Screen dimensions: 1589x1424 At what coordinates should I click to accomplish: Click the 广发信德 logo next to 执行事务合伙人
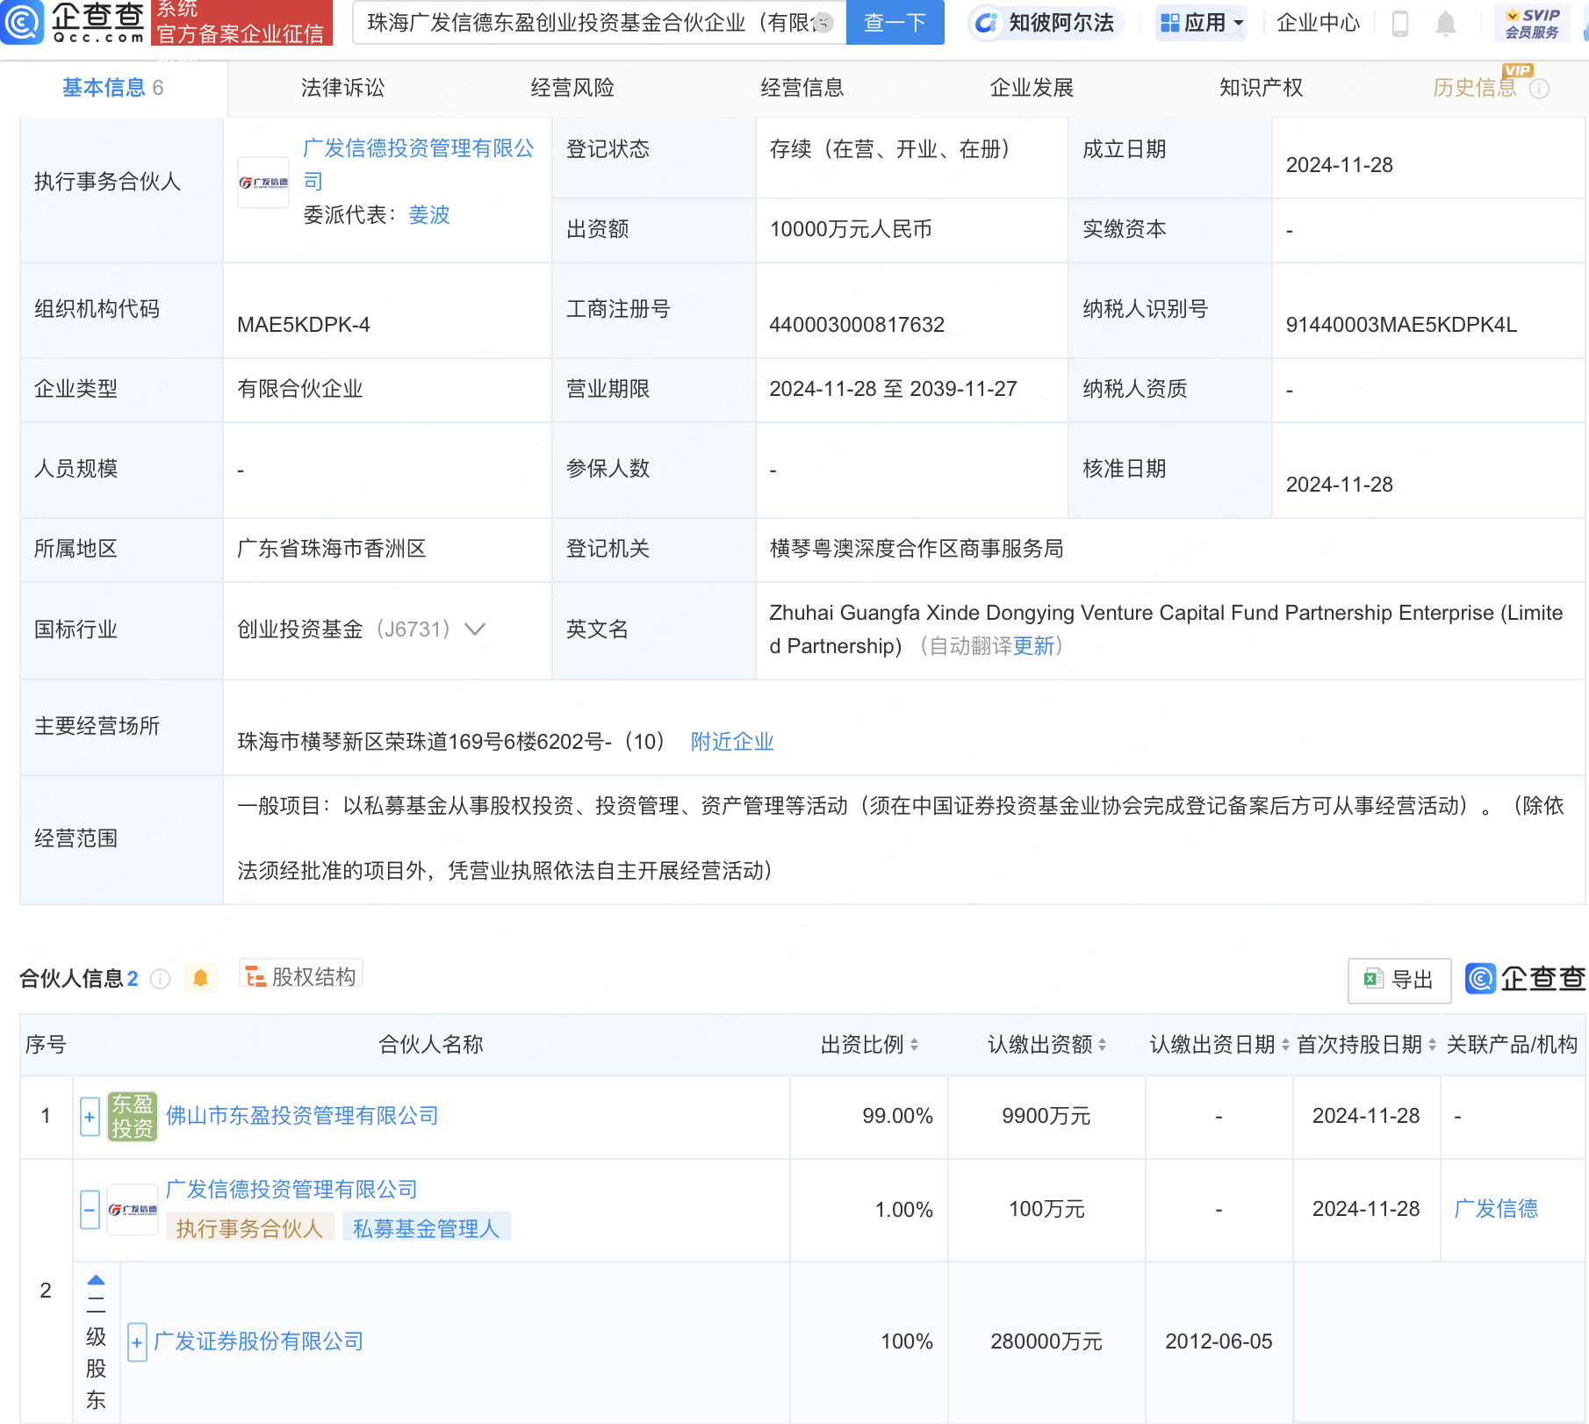(263, 183)
